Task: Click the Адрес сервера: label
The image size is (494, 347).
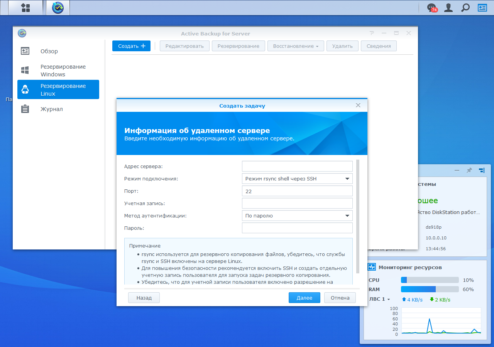Action: (144, 167)
